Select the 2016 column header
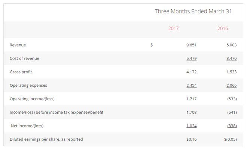 223,28
